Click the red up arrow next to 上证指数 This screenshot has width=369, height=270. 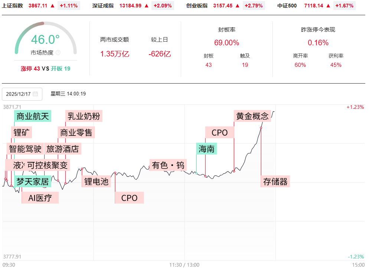(52, 6)
